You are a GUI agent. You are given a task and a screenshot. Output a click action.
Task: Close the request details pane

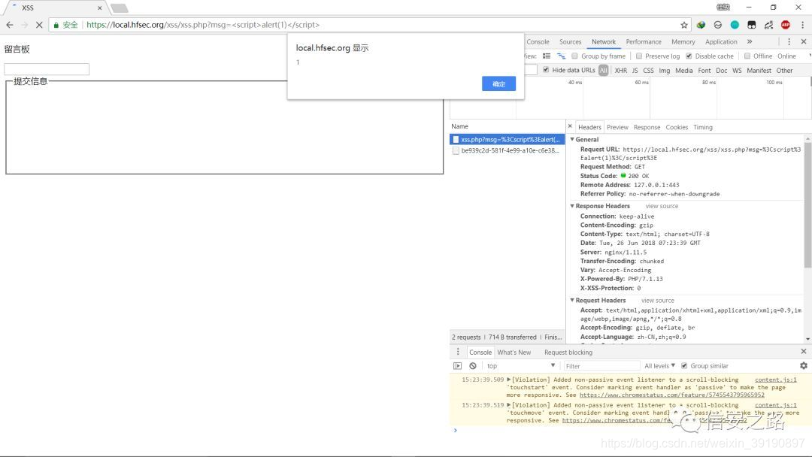570,126
